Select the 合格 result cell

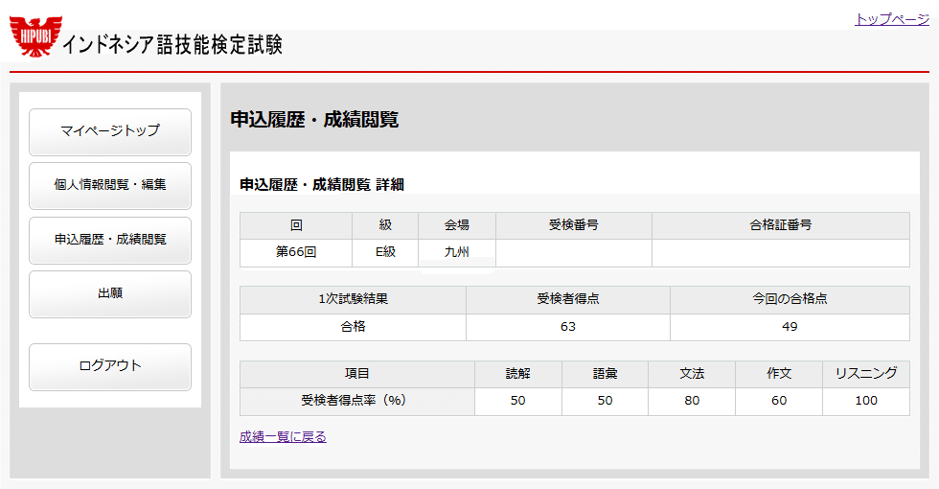(354, 327)
